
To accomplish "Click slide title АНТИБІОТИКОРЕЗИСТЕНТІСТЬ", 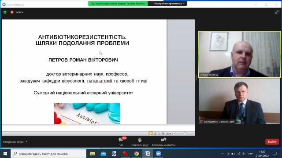I will click(x=82, y=37).
